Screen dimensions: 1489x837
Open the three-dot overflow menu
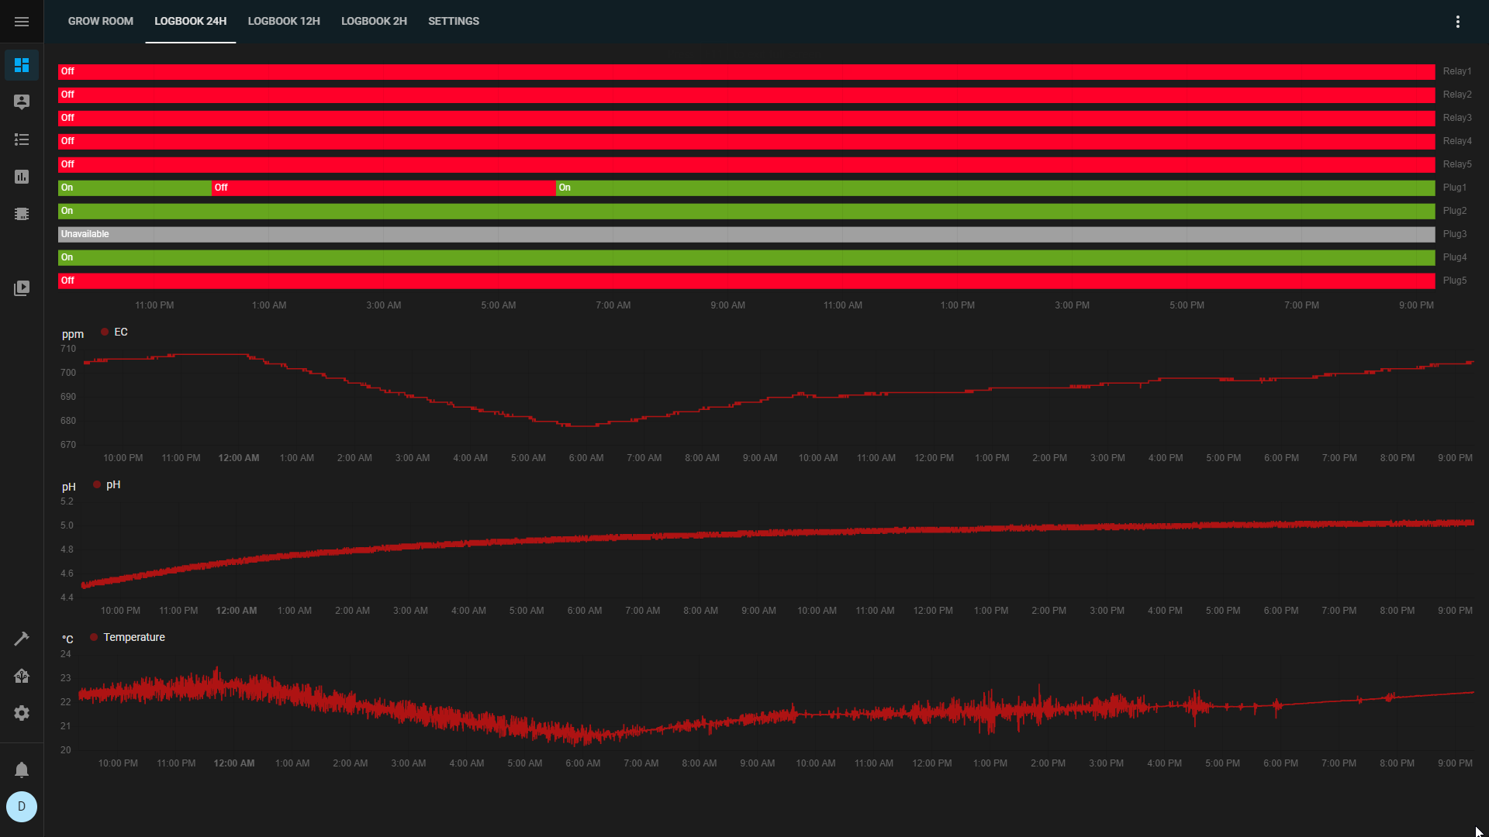pyautogui.click(x=1458, y=22)
